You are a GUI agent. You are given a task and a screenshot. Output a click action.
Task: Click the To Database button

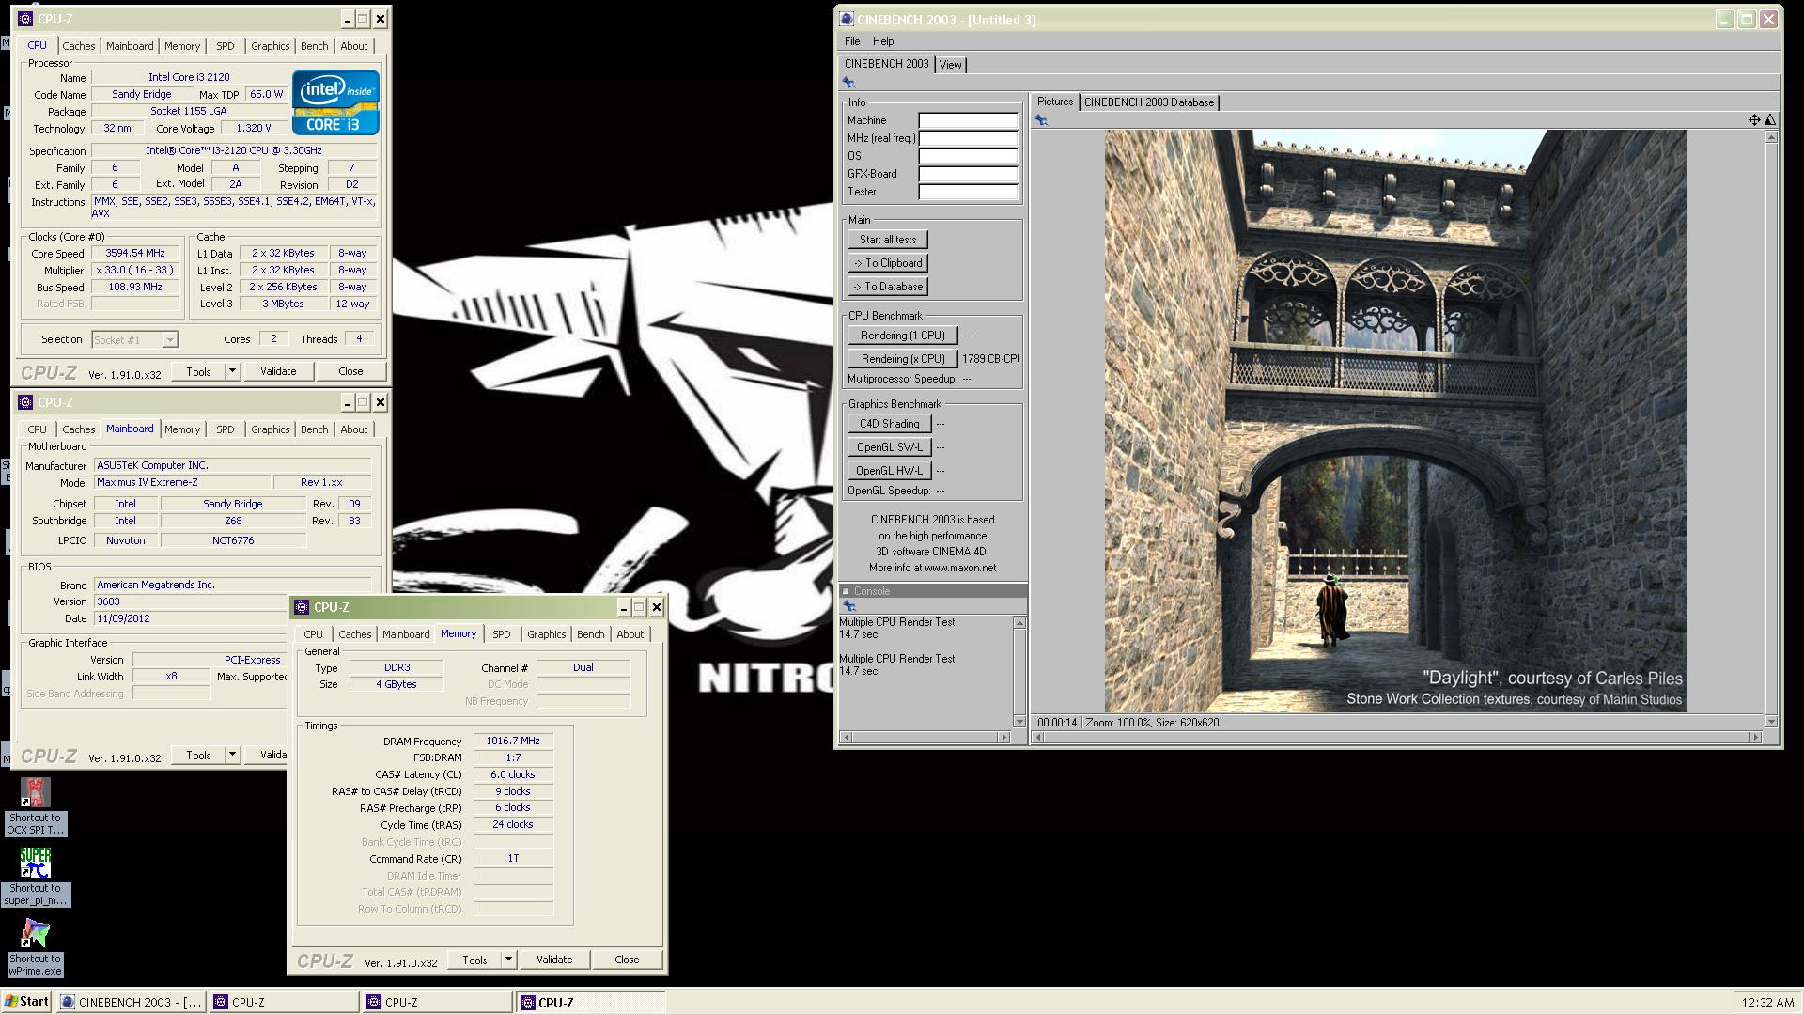pyautogui.click(x=888, y=287)
